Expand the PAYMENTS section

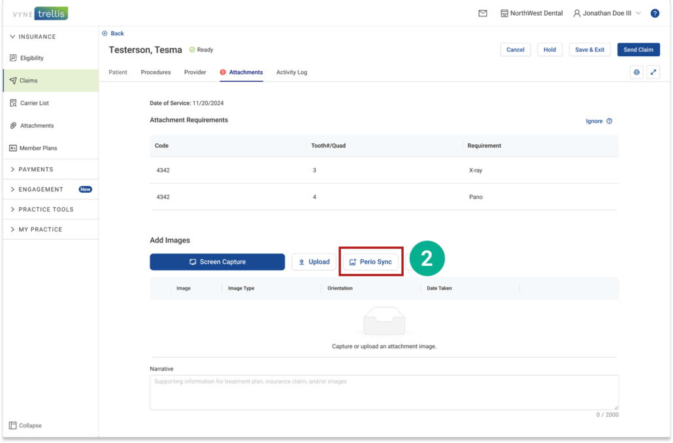coord(36,169)
